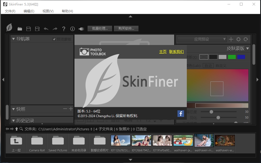Click the plug-in connector icon

(81, 29)
